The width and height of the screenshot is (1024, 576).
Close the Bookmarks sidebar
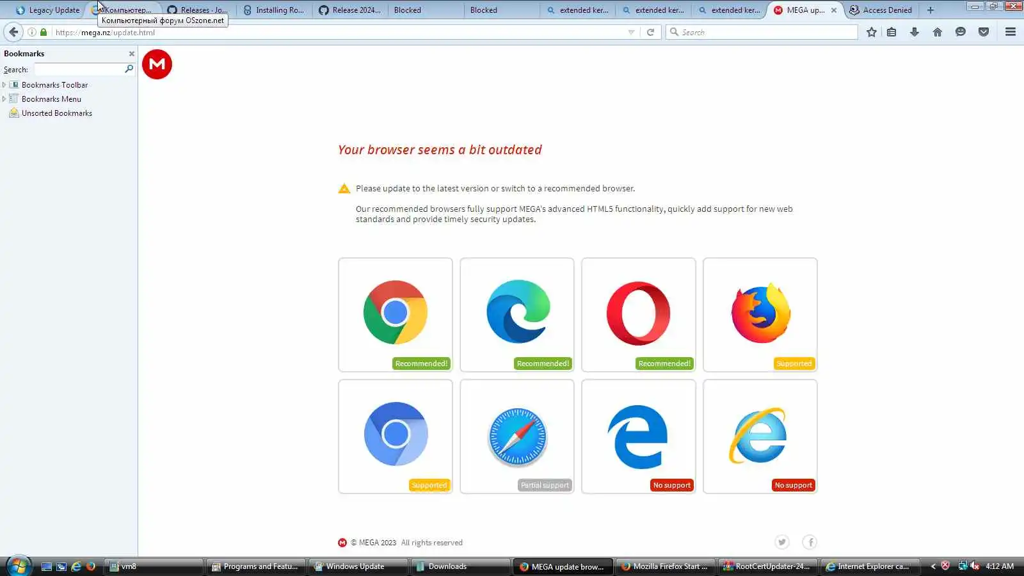(132, 54)
